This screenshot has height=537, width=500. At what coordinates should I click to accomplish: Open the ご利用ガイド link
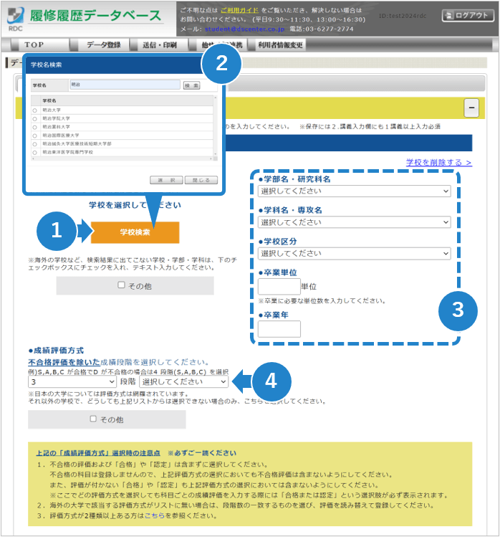coord(239,10)
